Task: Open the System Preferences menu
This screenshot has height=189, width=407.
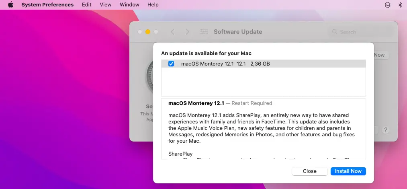Action: point(47,5)
